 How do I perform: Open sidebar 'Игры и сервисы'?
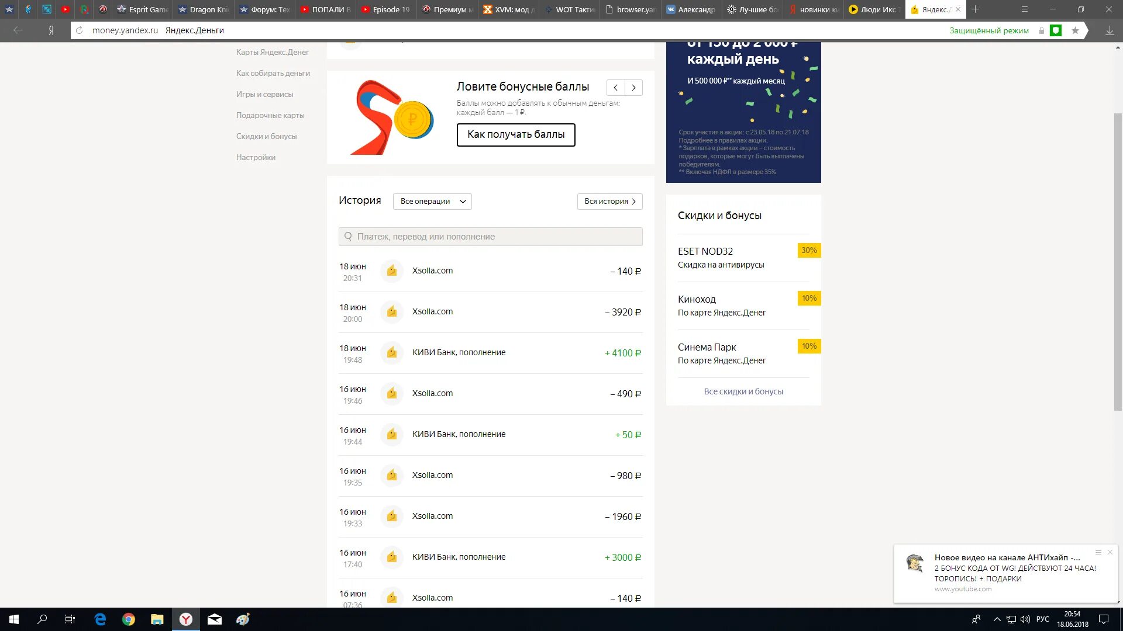pos(264,95)
